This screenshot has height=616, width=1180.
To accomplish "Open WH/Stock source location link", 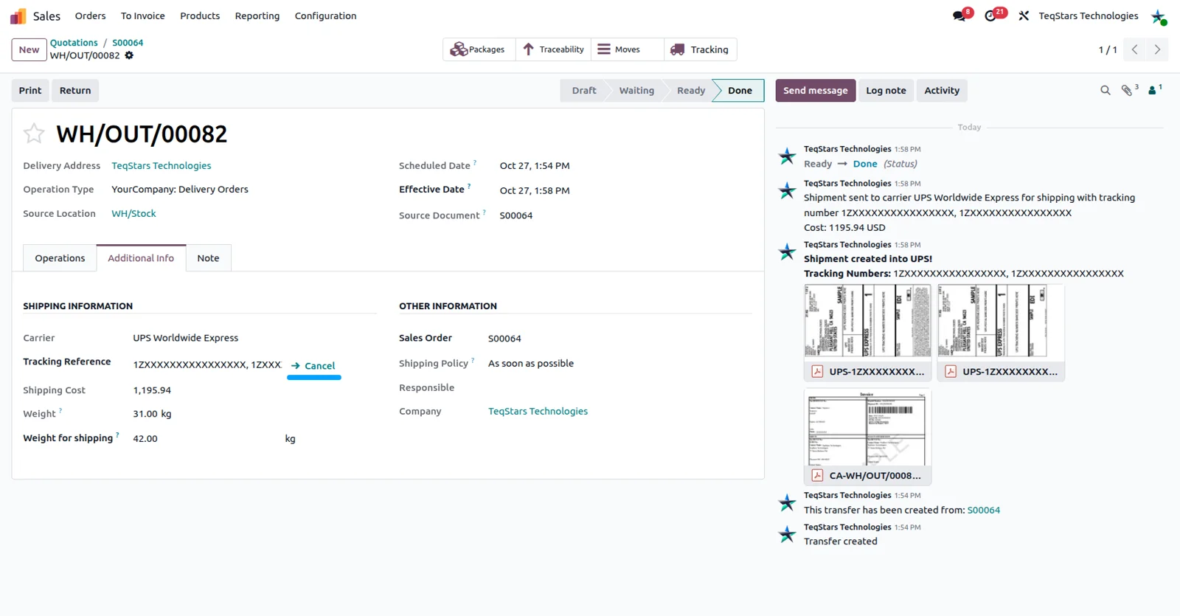I will click(133, 214).
